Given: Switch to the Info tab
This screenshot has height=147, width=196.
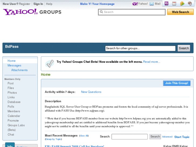Looking at the screenshot, I should (10, 145).
